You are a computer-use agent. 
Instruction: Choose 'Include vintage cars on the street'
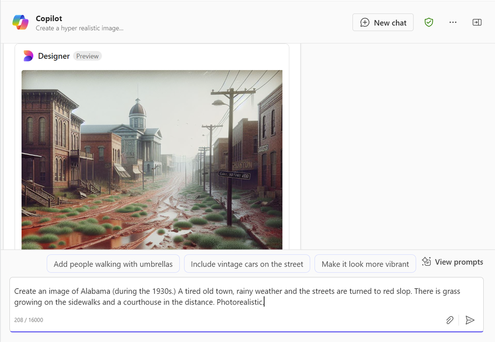coord(247,264)
